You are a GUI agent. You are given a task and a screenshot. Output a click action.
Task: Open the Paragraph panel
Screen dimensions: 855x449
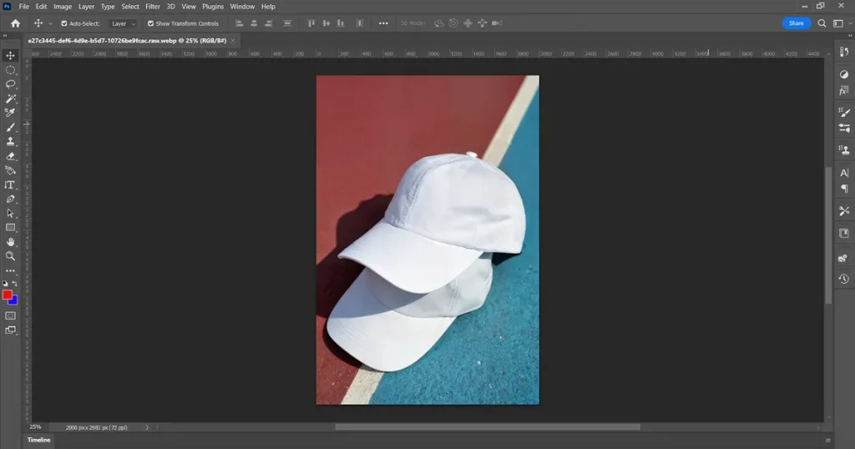point(844,189)
